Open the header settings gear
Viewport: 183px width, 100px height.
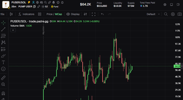165,5
